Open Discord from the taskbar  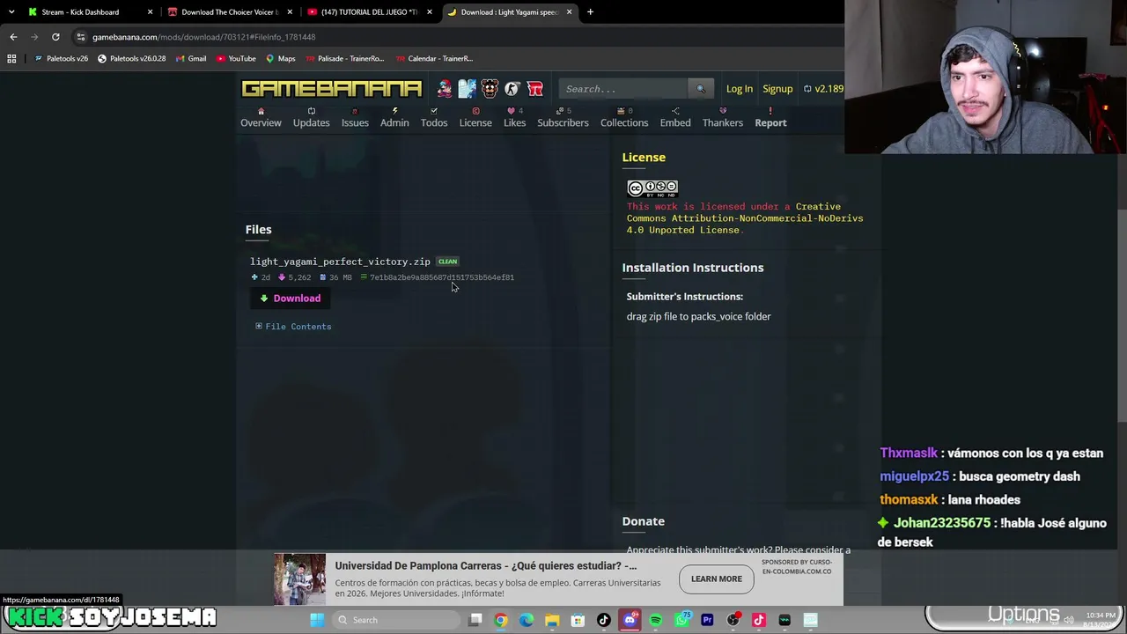630,620
